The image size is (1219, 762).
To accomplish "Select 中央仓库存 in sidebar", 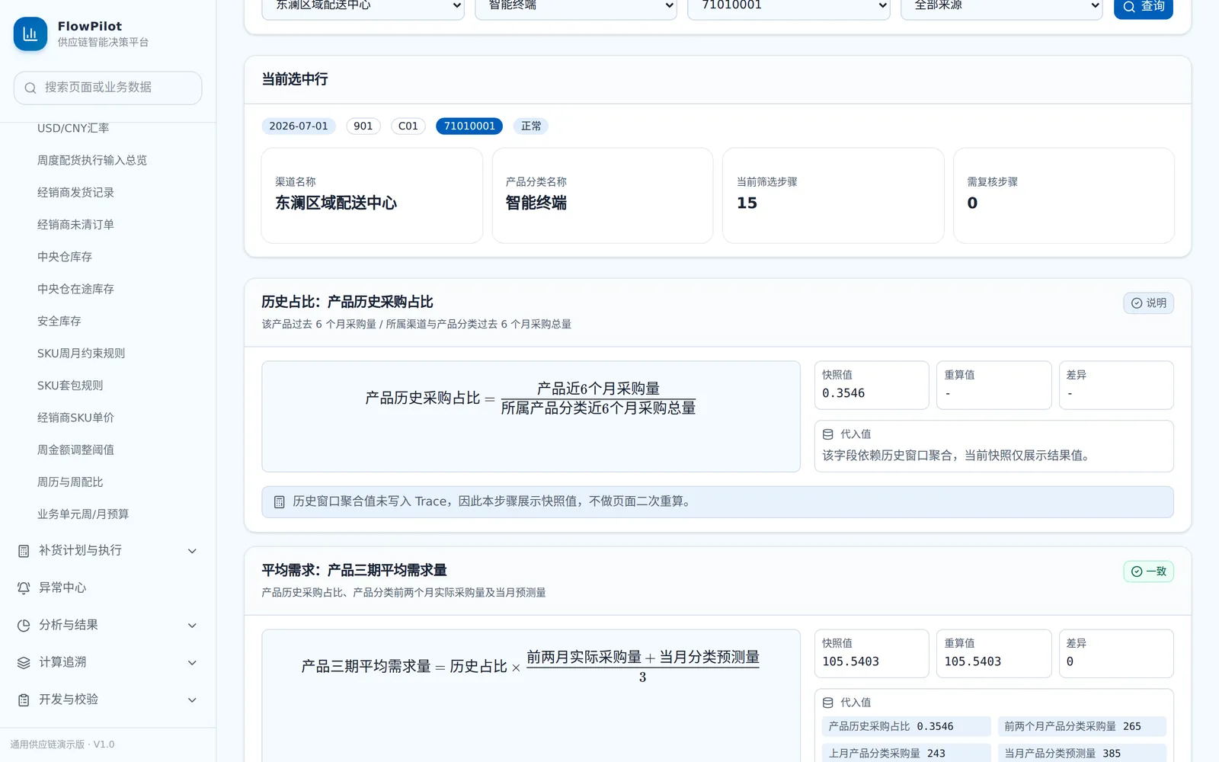I will point(65,257).
